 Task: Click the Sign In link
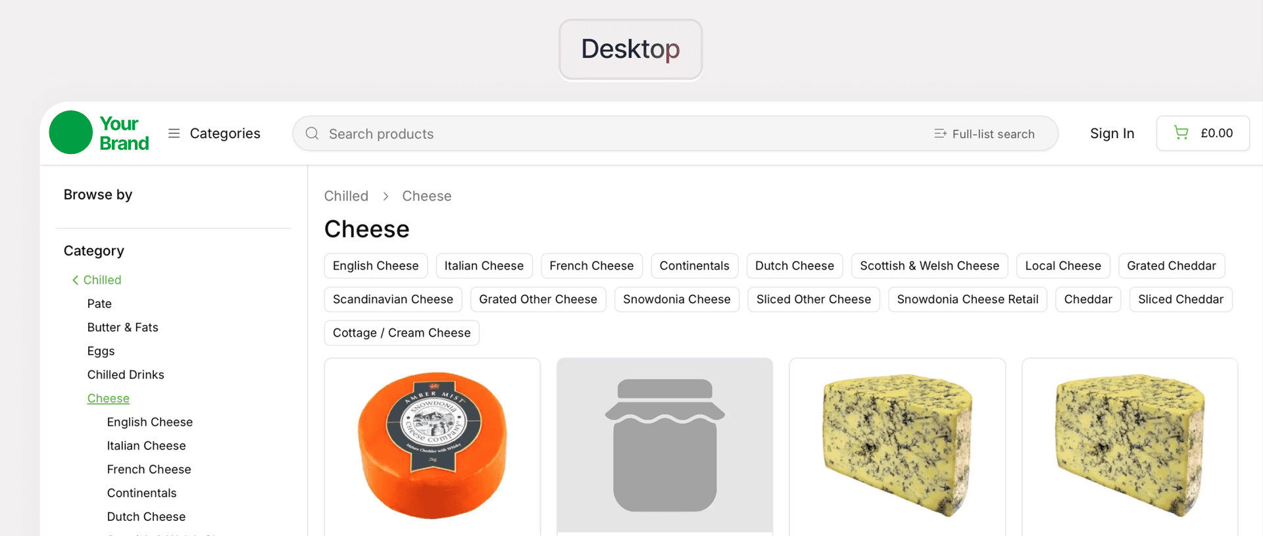click(1112, 134)
